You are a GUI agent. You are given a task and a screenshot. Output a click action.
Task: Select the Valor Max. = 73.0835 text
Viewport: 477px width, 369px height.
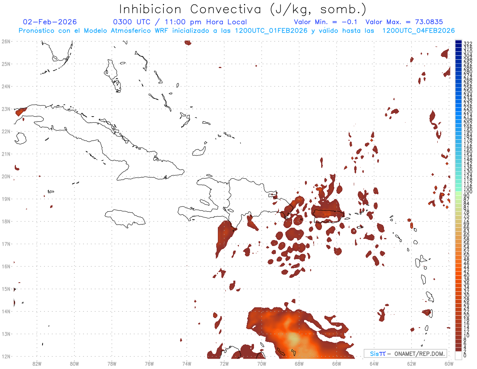point(404,22)
